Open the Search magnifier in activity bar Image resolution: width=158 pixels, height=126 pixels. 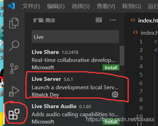14,45
